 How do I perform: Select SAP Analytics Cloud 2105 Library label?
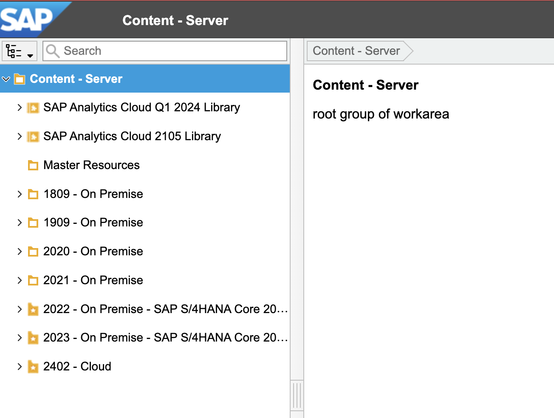132,136
